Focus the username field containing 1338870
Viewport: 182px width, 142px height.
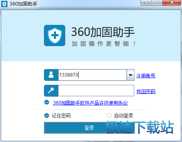click(93, 75)
